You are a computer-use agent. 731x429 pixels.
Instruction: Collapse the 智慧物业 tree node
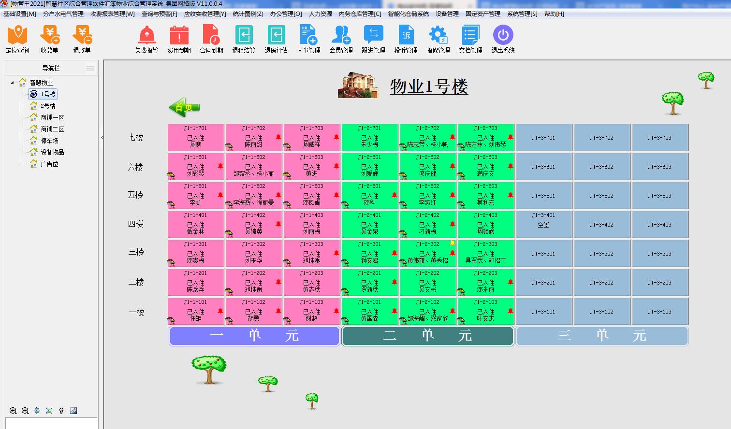pos(12,83)
